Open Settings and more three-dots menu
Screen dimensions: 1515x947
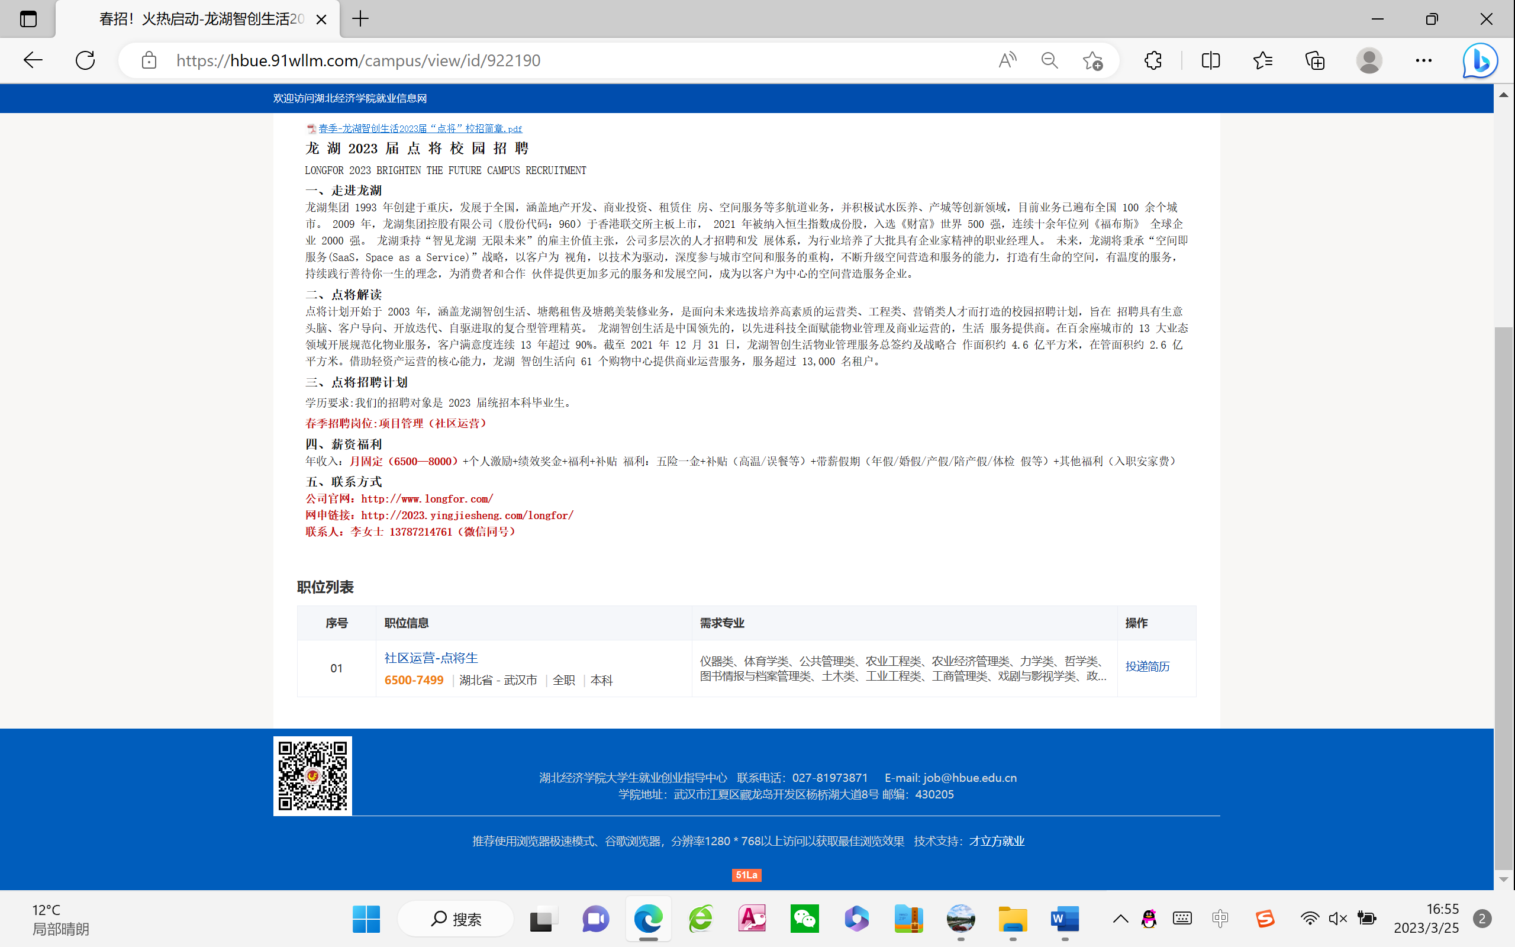pos(1424,60)
